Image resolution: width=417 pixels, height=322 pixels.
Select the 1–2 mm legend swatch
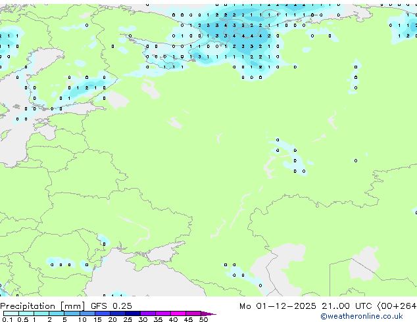[41, 313]
